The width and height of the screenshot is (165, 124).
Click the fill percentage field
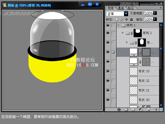(148, 19)
